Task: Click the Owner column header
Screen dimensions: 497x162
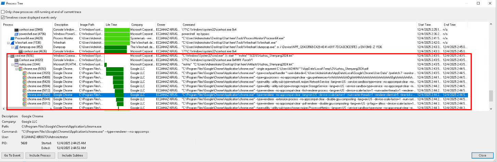Action: click(x=168, y=25)
